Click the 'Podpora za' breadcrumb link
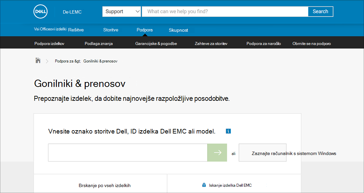Viewport: 364px width, 193px height. [x=68, y=61]
